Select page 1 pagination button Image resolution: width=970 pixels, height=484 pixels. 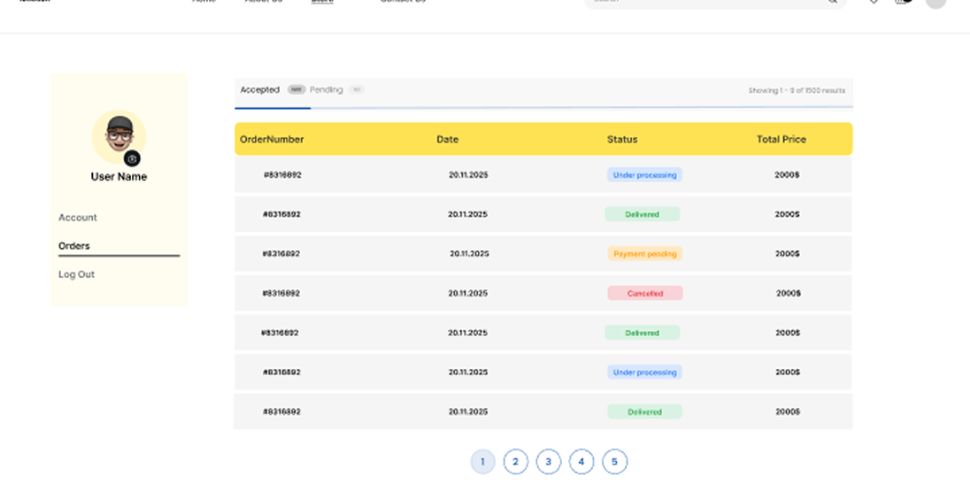click(482, 462)
